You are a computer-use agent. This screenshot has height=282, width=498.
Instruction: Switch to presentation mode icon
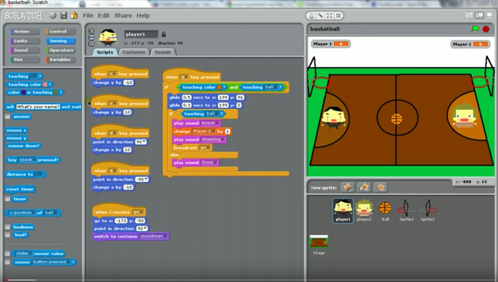click(x=490, y=16)
